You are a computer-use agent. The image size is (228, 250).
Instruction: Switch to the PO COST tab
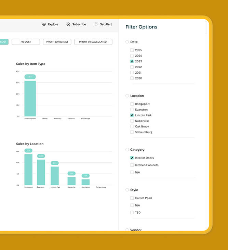(x=26, y=42)
